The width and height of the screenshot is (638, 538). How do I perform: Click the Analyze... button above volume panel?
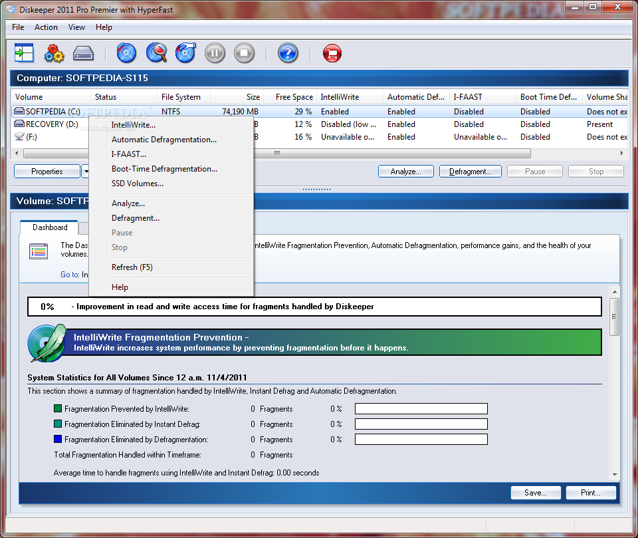[x=405, y=172]
